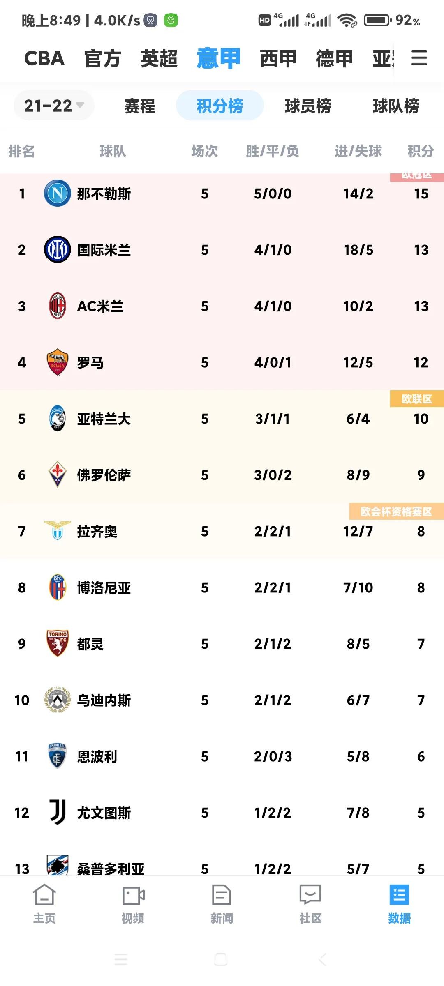Switch to the 西甲 league tab
Viewport: 444px width, 986px height.
coord(278,58)
